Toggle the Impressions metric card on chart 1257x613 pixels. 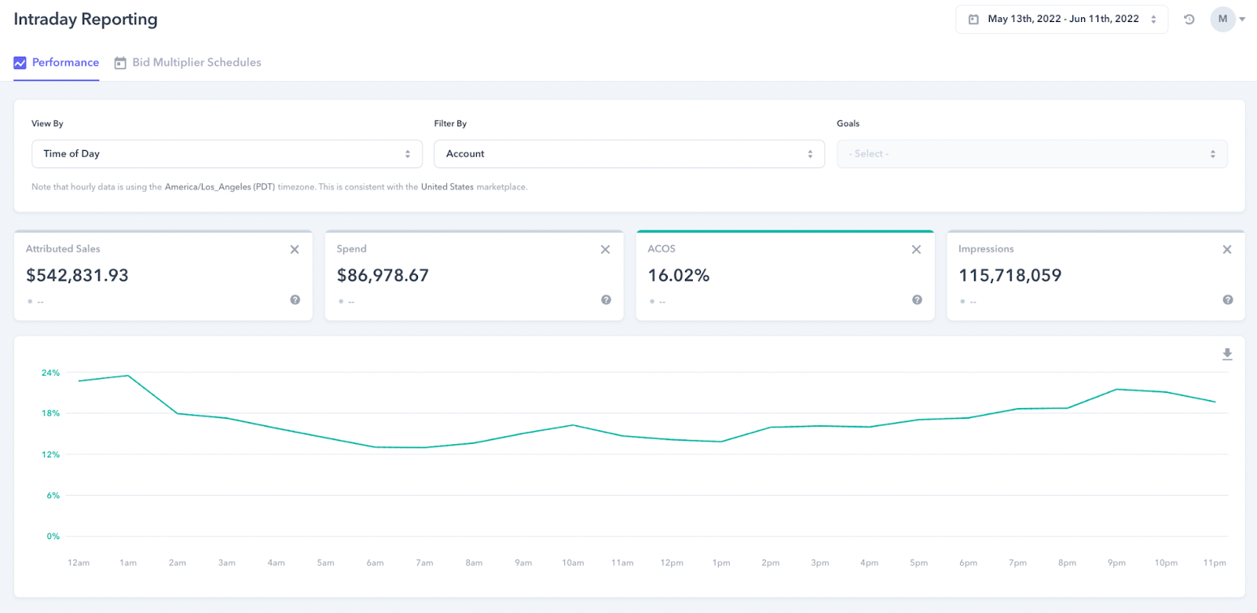click(1096, 275)
